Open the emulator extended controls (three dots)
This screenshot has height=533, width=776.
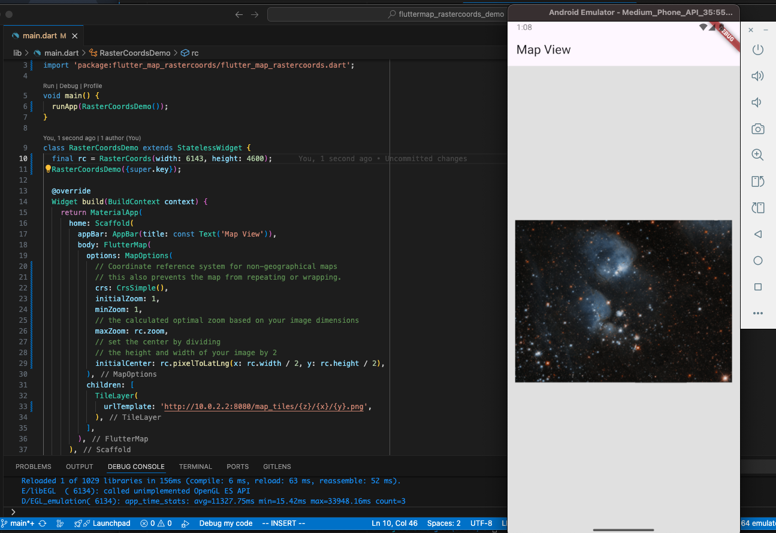coord(757,313)
